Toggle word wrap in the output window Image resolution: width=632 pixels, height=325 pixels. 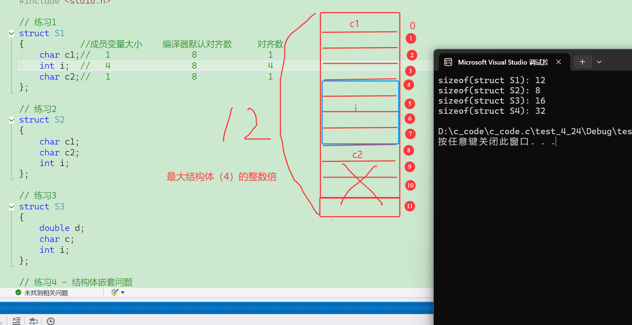pyautogui.click(x=34, y=321)
